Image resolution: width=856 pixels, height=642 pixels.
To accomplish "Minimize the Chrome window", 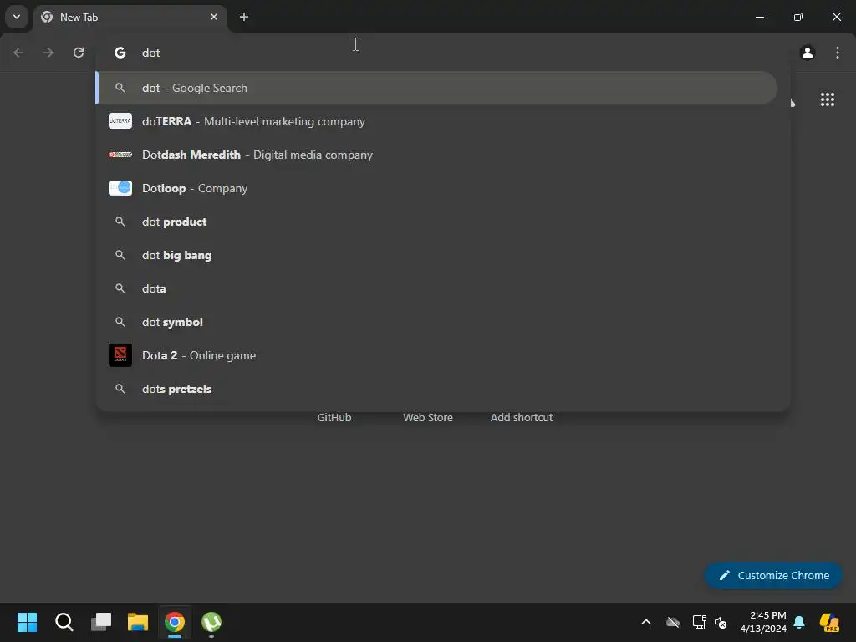I will point(760,17).
